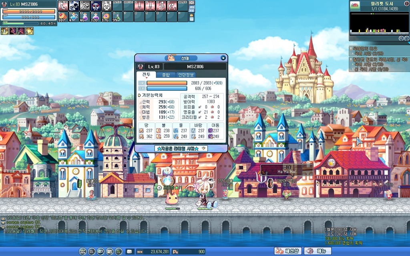This screenshot has width=410, height=256.
Task: Activate the blue-masked face skill in slot D
Action: 95,6
